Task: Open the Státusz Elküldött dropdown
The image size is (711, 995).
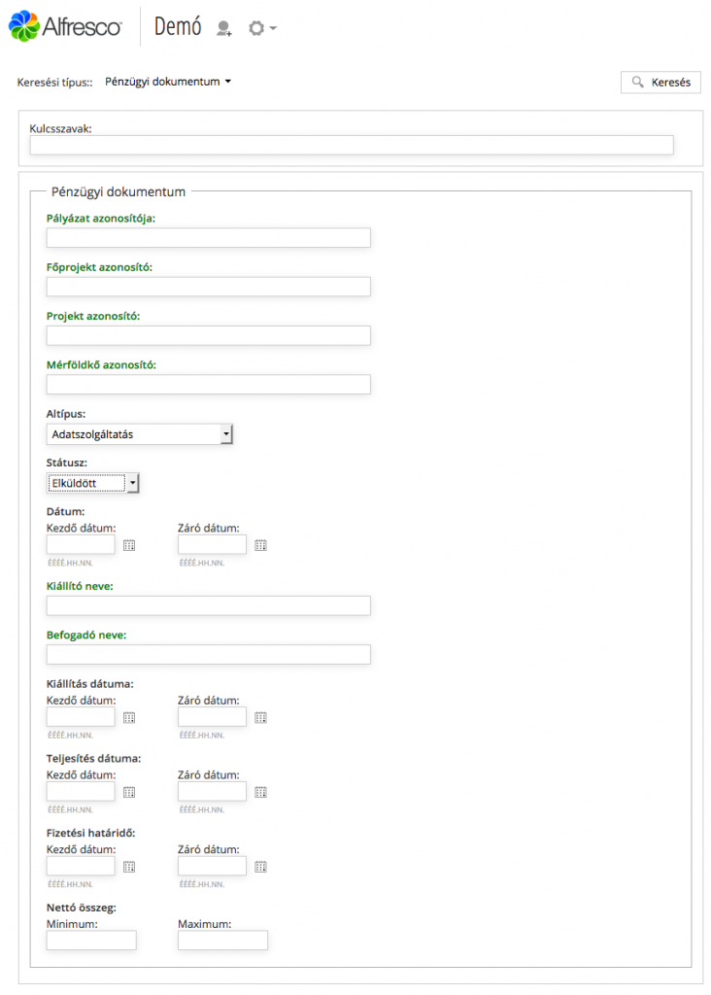Action: pos(92,483)
